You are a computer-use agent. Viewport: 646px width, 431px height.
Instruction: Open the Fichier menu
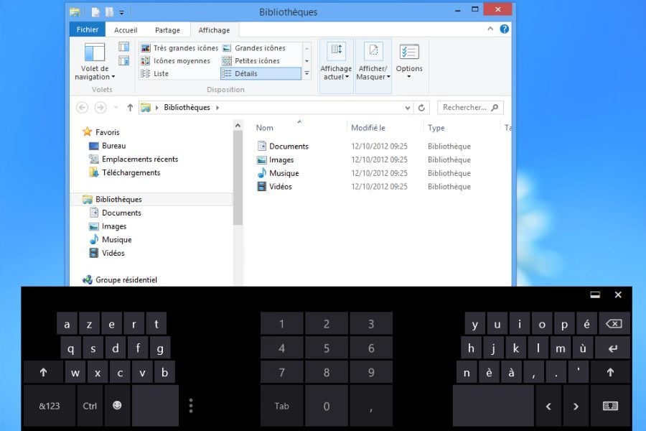[88, 30]
